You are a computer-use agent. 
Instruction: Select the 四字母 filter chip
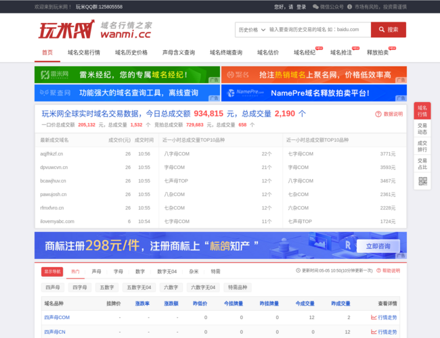pyautogui.click(x=80, y=287)
